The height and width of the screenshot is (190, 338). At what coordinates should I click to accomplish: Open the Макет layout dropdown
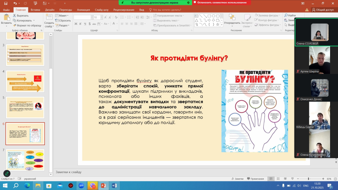(62, 16)
